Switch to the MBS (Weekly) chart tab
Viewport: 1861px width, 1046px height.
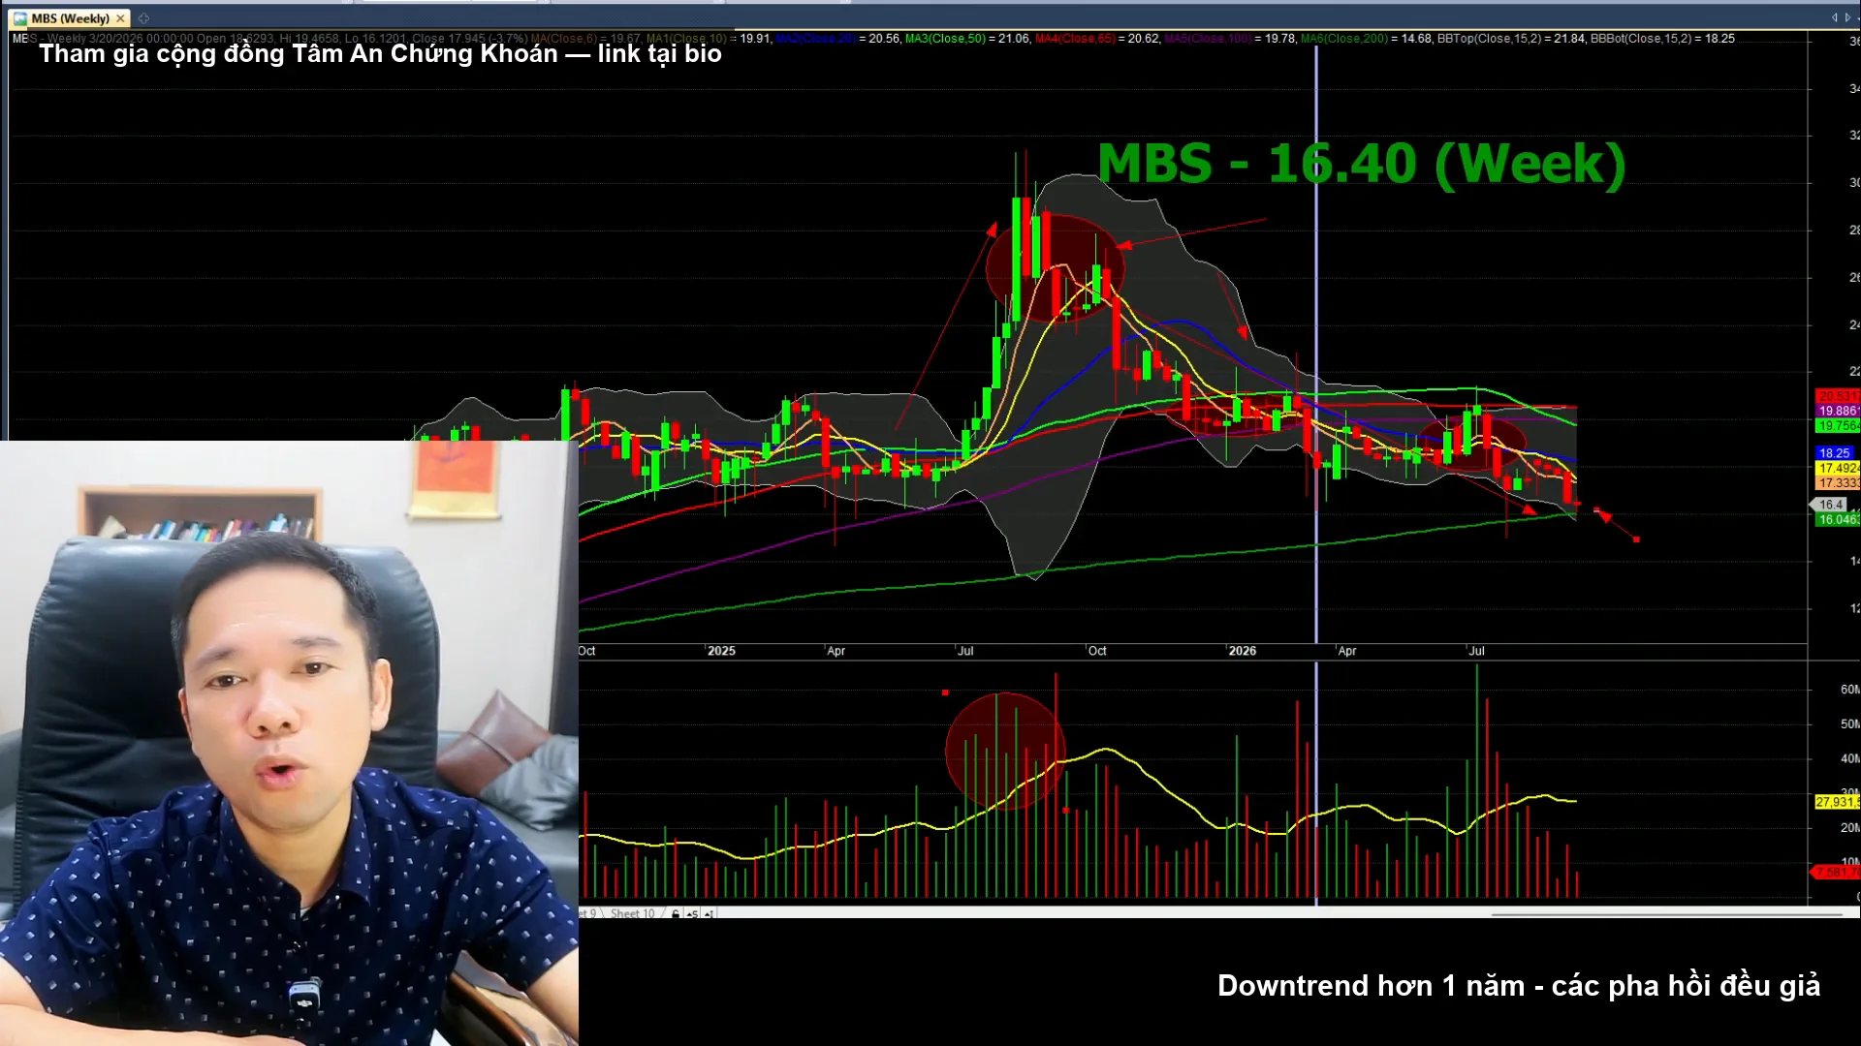(70, 18)
